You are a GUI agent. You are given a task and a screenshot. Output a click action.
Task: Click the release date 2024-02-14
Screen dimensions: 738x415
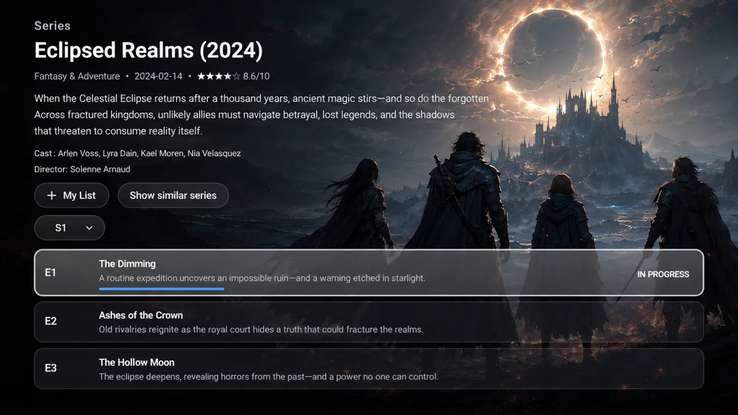click(158, 76)
